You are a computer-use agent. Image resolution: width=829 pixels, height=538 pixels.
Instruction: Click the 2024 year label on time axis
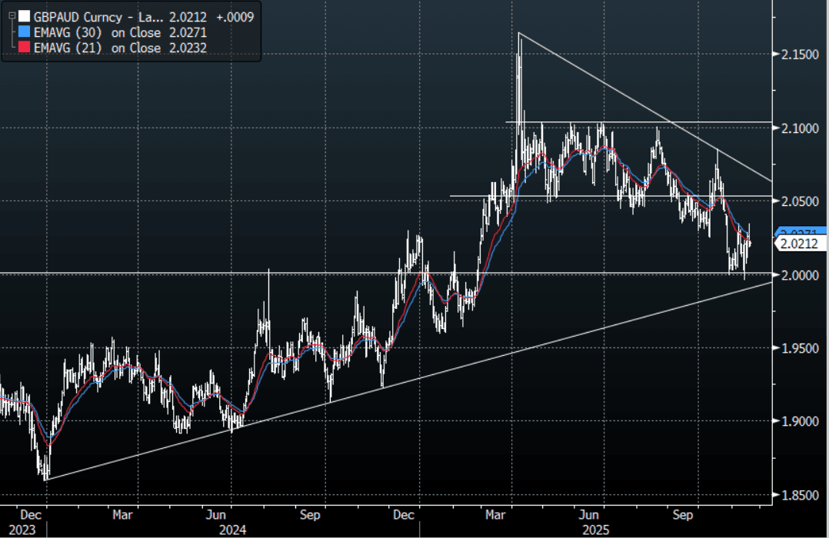(234, 530)
